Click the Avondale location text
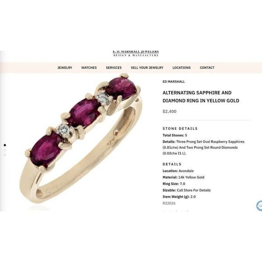 186,171
